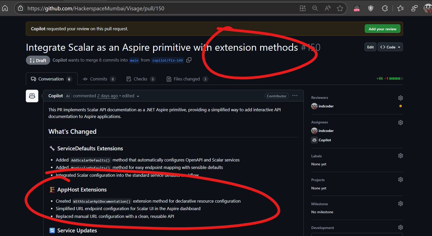Click the Contributor badge
The width and height of the screenshot is (432, 236).
(277, 96)
